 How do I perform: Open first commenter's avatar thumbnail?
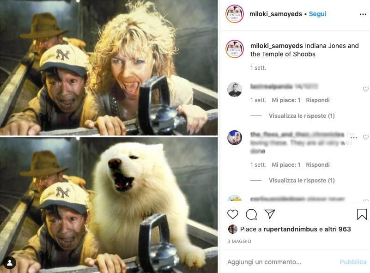235,90
